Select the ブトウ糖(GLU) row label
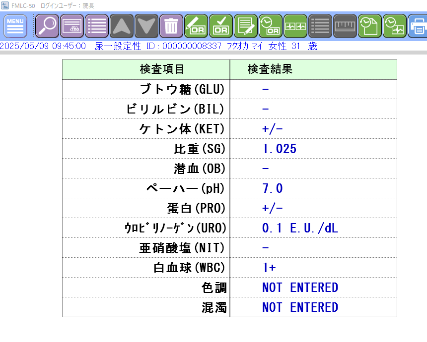The image size is (427, 342). click(182, 89)
